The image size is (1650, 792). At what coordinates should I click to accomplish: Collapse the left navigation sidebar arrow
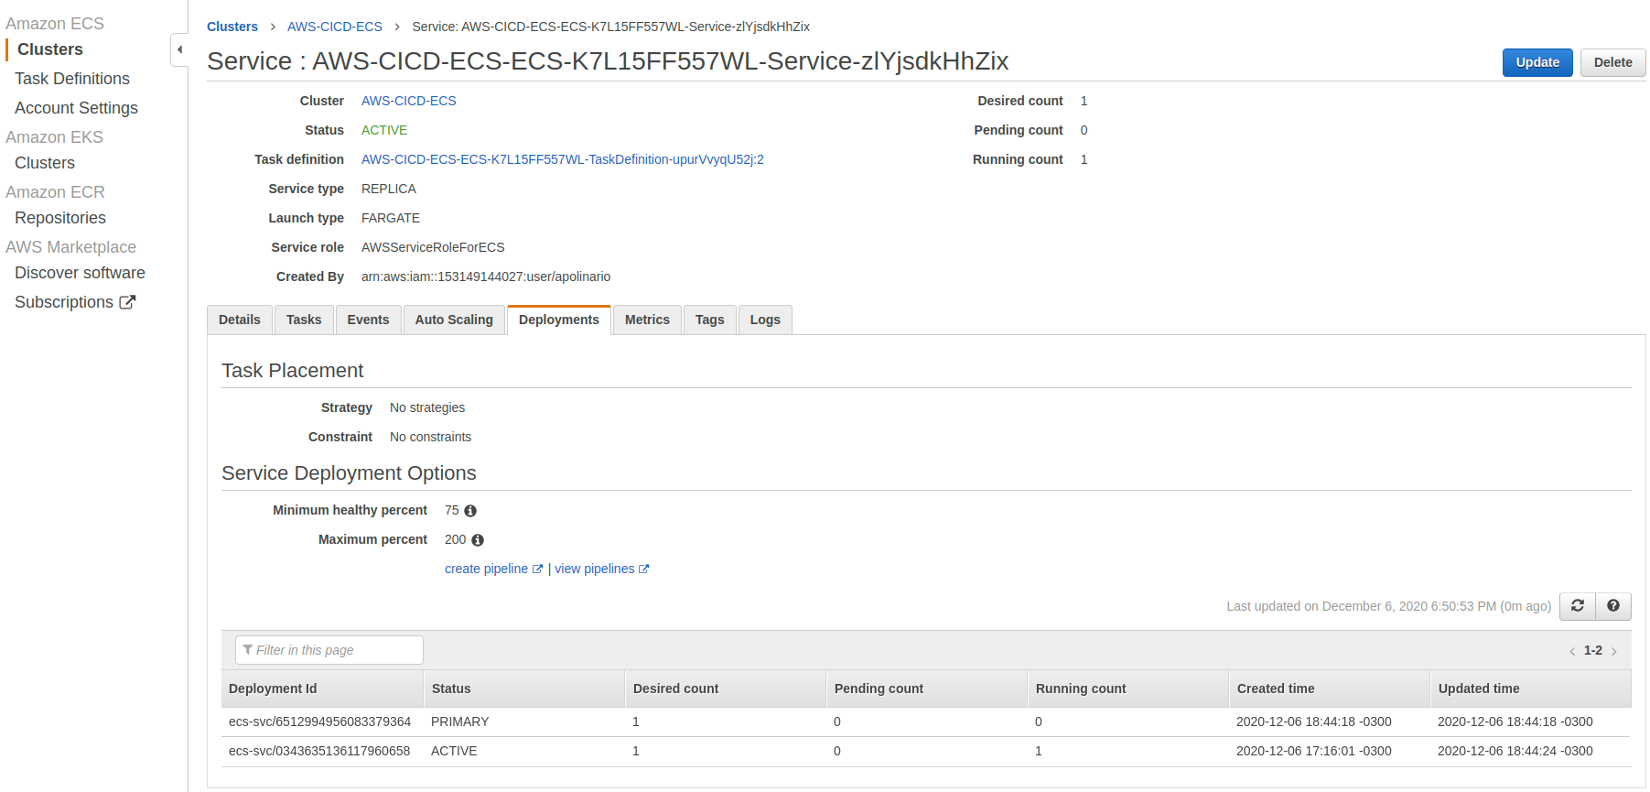point(179,49)
